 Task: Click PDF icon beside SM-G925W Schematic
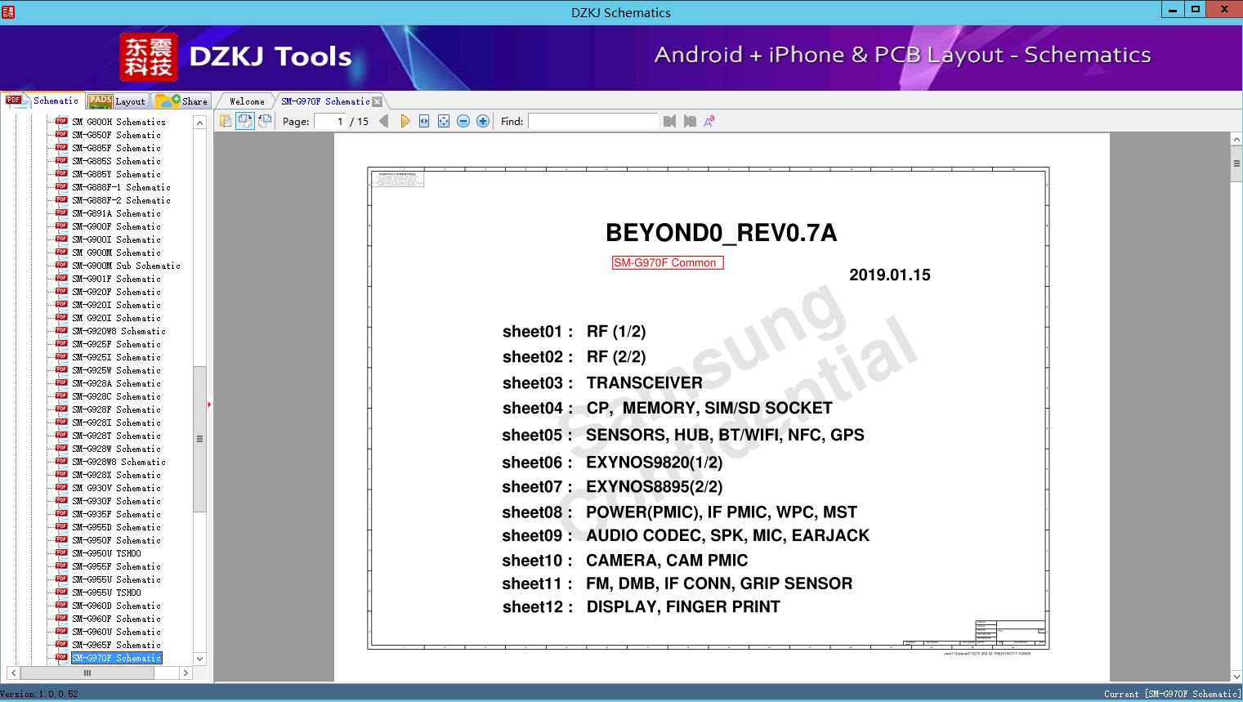pyautogui.click(x=61, y=369)
